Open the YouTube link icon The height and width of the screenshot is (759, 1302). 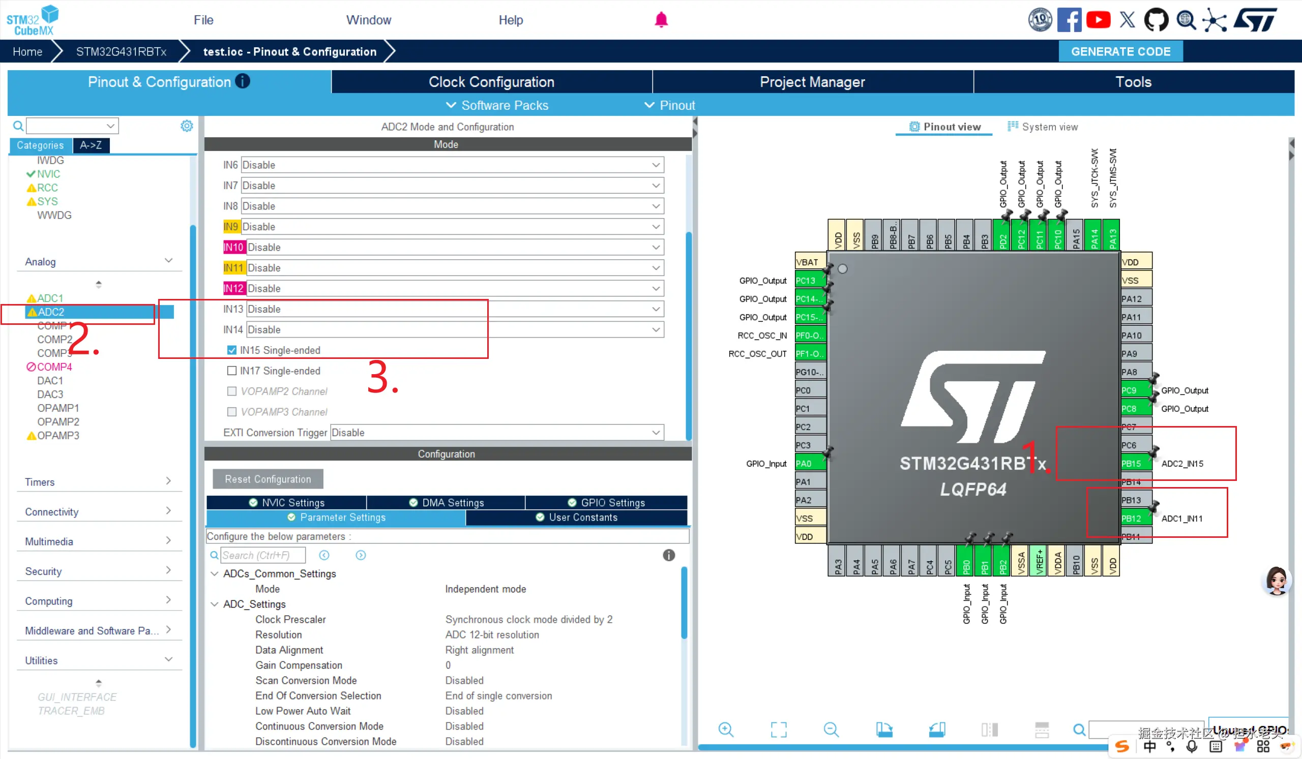(1098, 20)
